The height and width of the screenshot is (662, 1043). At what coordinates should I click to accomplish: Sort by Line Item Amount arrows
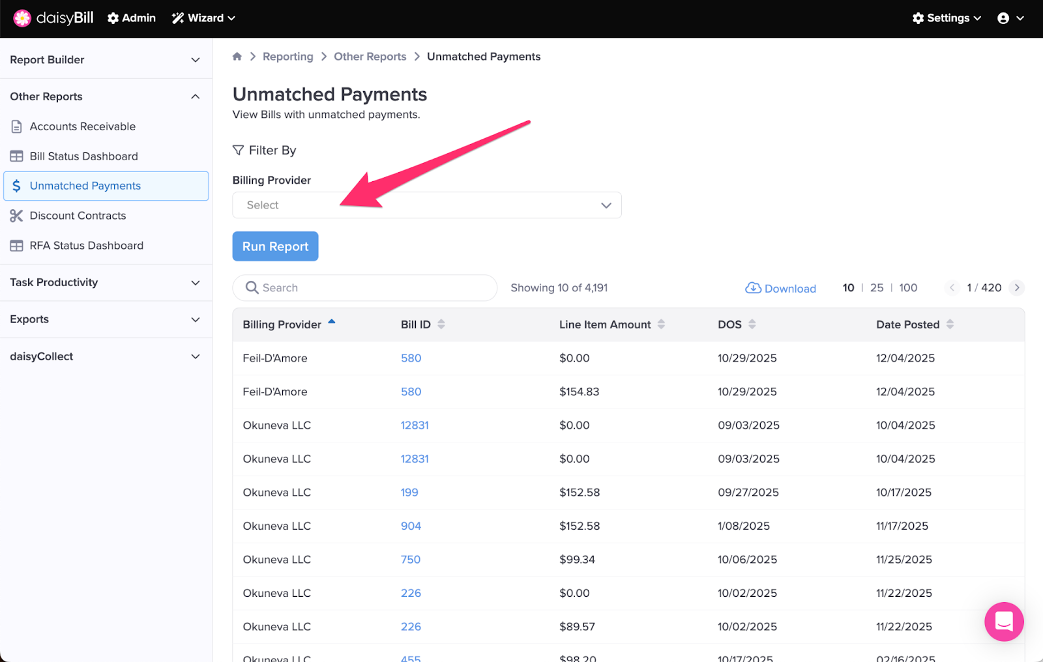[661, 324]
